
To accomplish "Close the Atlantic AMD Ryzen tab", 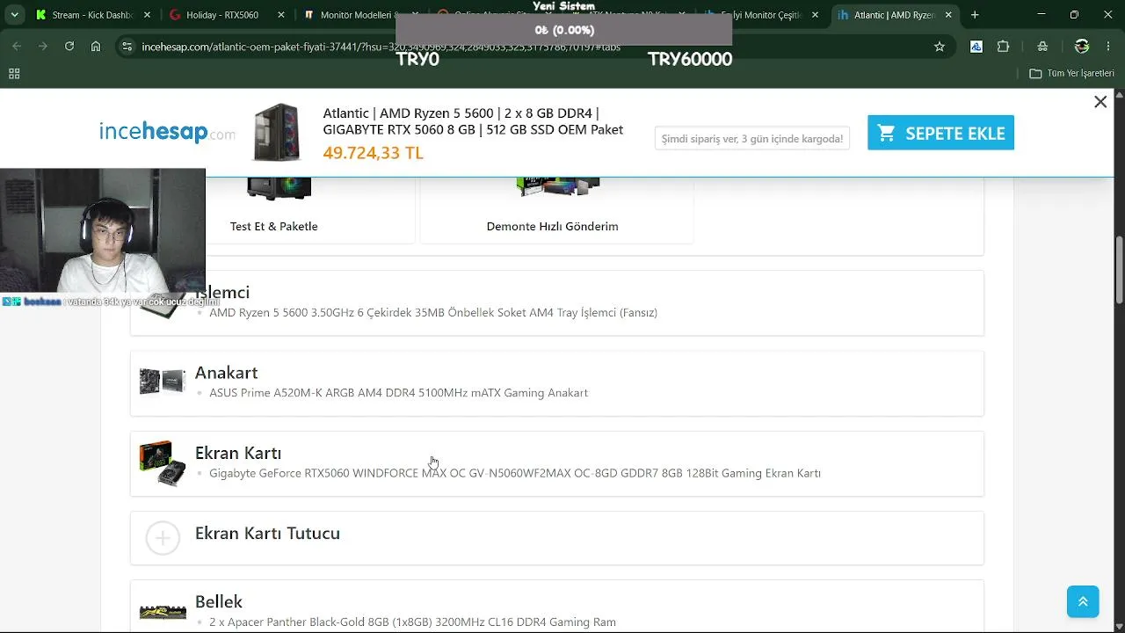I will (x=948, y=15).
